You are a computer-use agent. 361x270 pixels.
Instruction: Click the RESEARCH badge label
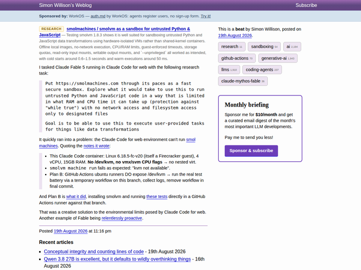click(x=51, y=28)
